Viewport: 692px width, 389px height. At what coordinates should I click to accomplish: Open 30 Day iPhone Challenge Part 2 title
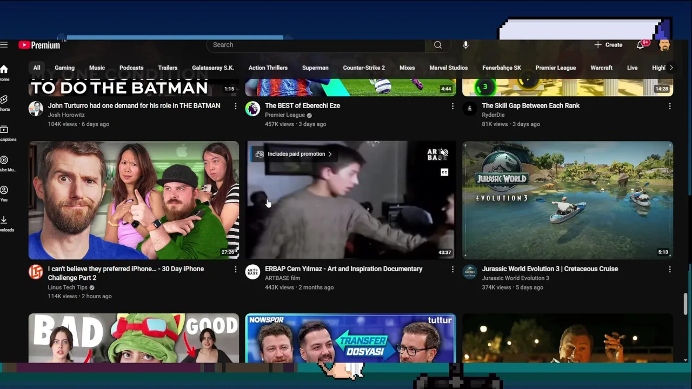pos(126,273)
